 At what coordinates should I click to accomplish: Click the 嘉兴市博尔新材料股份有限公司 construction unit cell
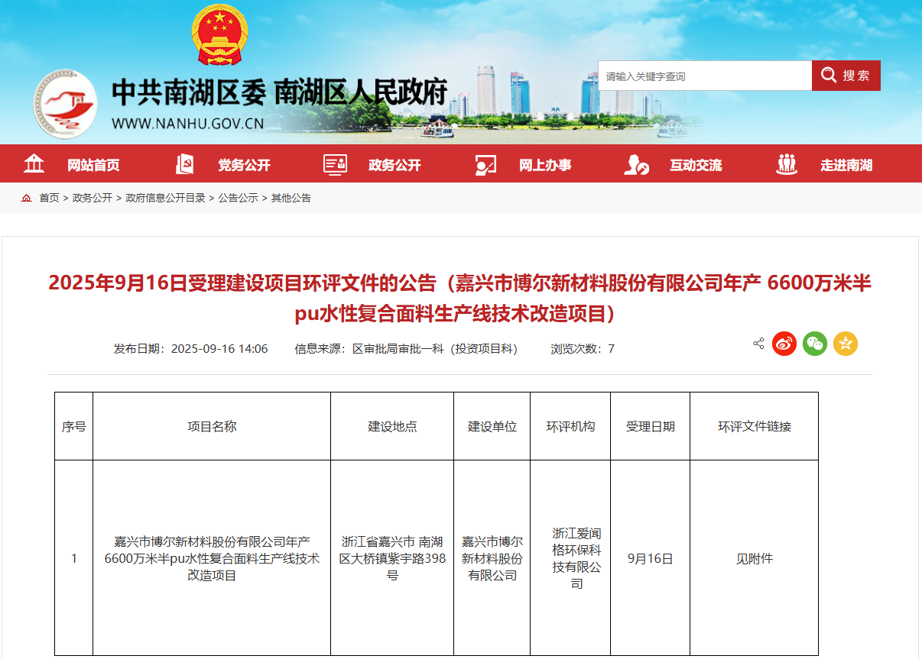[x=492, y=558]
